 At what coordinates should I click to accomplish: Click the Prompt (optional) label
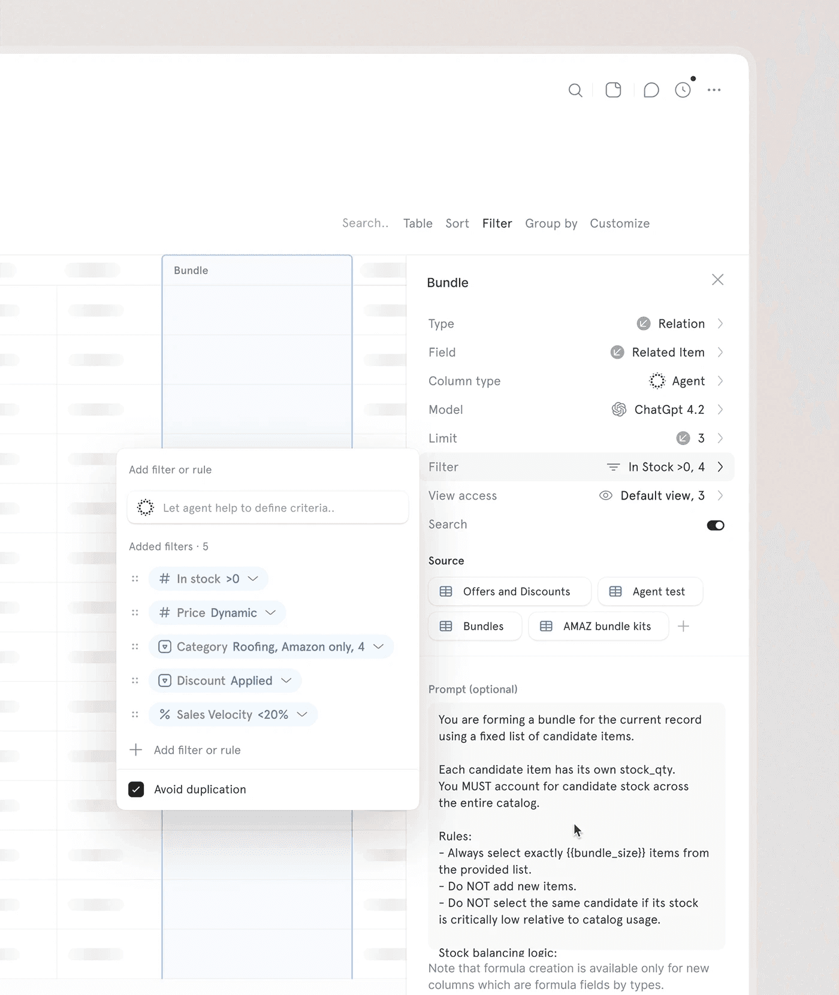[x=473, y=689]
